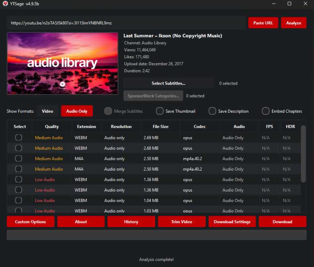Click the File Size column header
The height and width of the screenshot is (267, 314).
(x=161, y=126)
